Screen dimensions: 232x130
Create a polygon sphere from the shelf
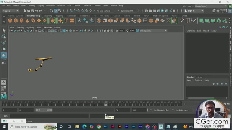(x=10, y=20)
